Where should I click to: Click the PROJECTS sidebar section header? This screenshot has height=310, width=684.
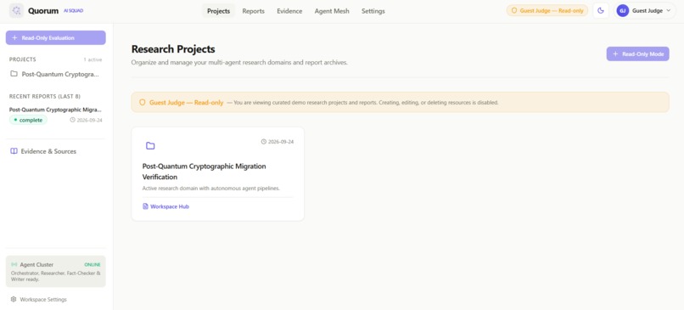(x=23, y=59)
